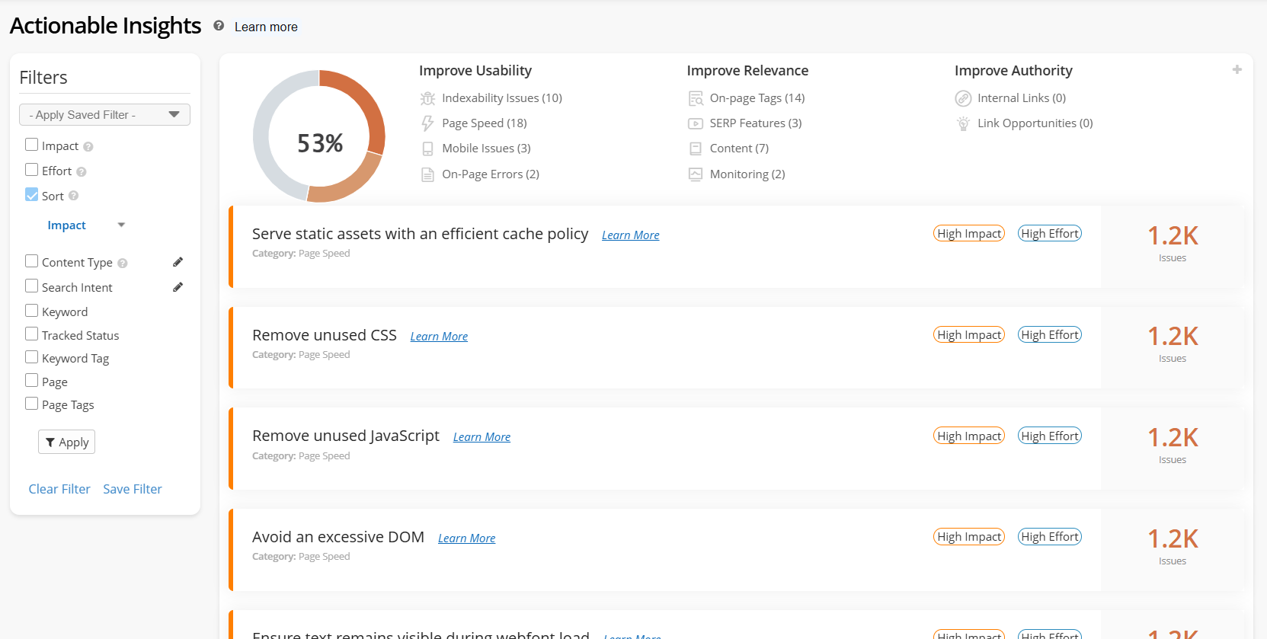1267x639 pixels.
Task: Expand the Impact sort order dropdown
Action: click(x=121, y=225)
